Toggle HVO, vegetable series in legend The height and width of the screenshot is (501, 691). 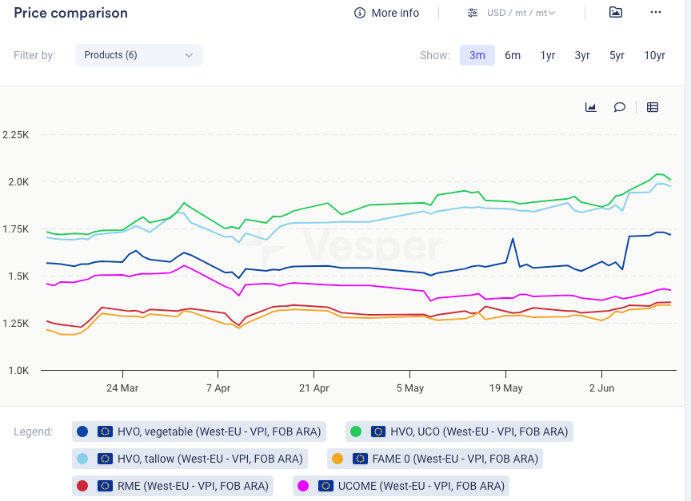pos(218,431)
